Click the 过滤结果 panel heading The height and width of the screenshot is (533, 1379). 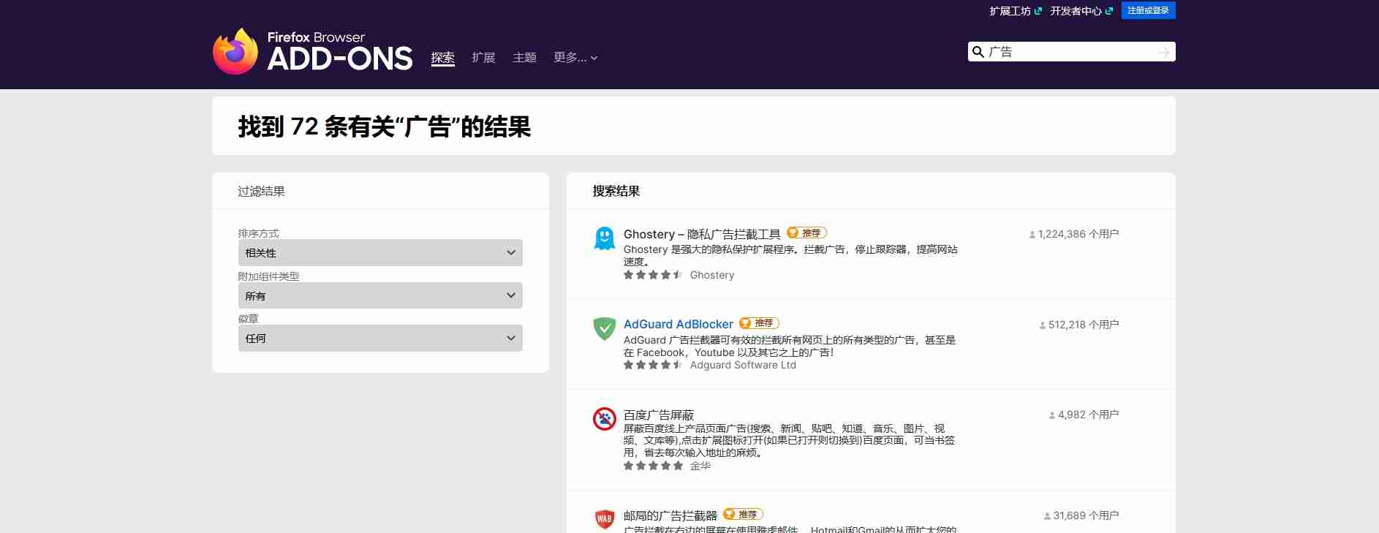261,191
